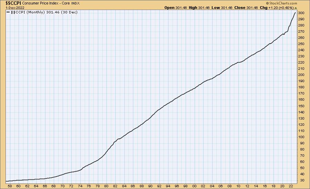Viewport: 310px width, 189px height.
Task: Click the 210 label on the price axis
Action: [x=301, y=69]
